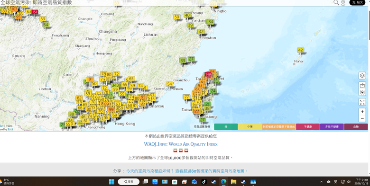Toggle fullscreen map view

click(362, 102)
